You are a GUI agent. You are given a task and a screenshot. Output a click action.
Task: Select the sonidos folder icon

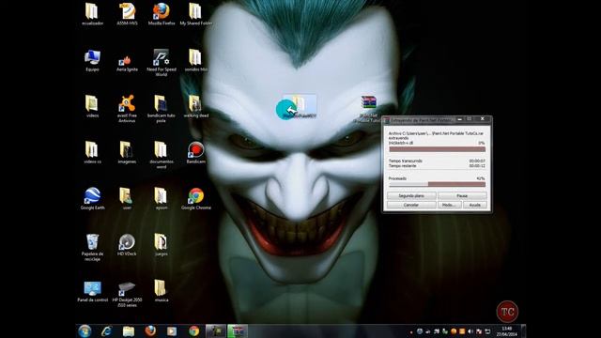click(x=195, y=60)
